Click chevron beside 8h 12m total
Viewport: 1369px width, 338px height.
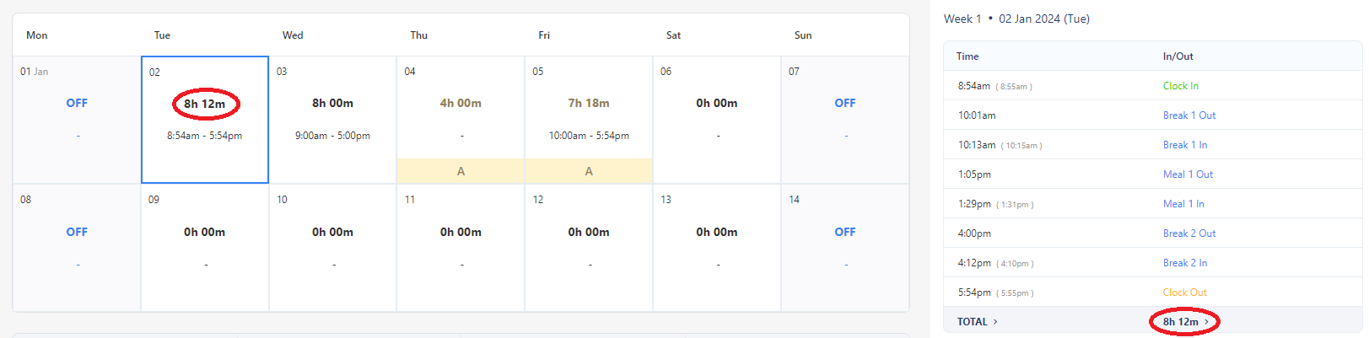(x=1207, y=322)
